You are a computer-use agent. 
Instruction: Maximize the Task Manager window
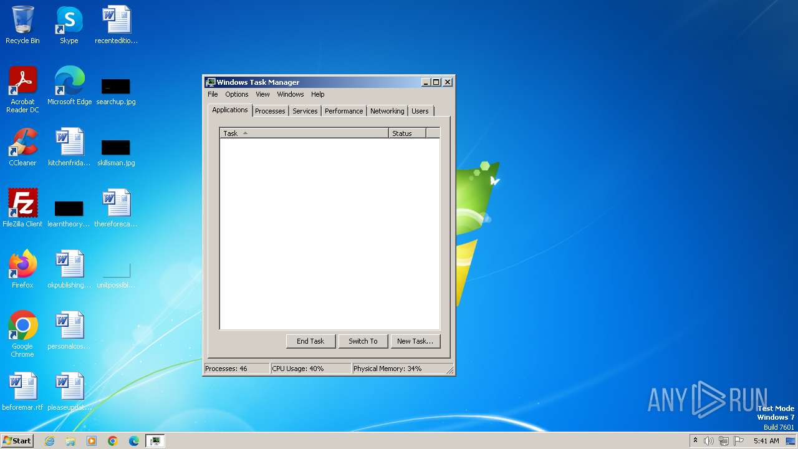pyautogui.click(x=436, y=82)
